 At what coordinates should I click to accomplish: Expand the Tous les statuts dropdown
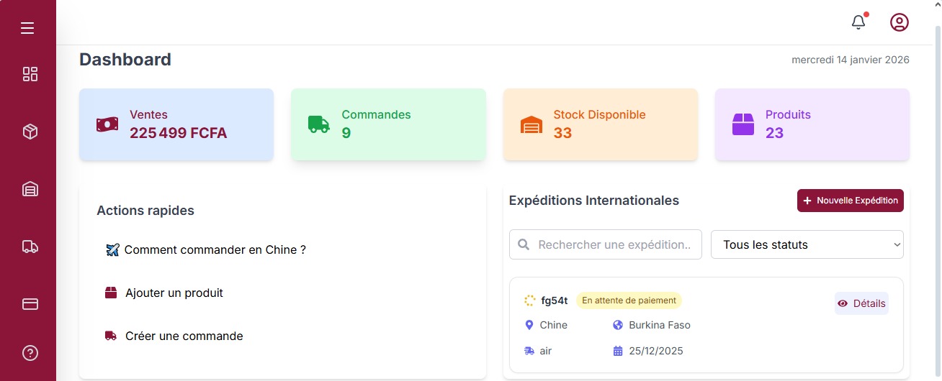[807, 244]
